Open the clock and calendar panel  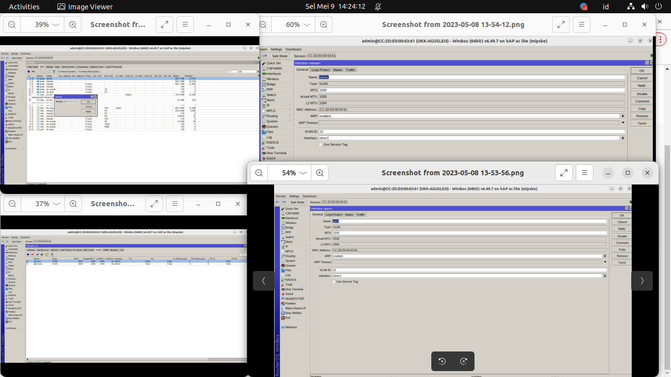tap(335, 7)
